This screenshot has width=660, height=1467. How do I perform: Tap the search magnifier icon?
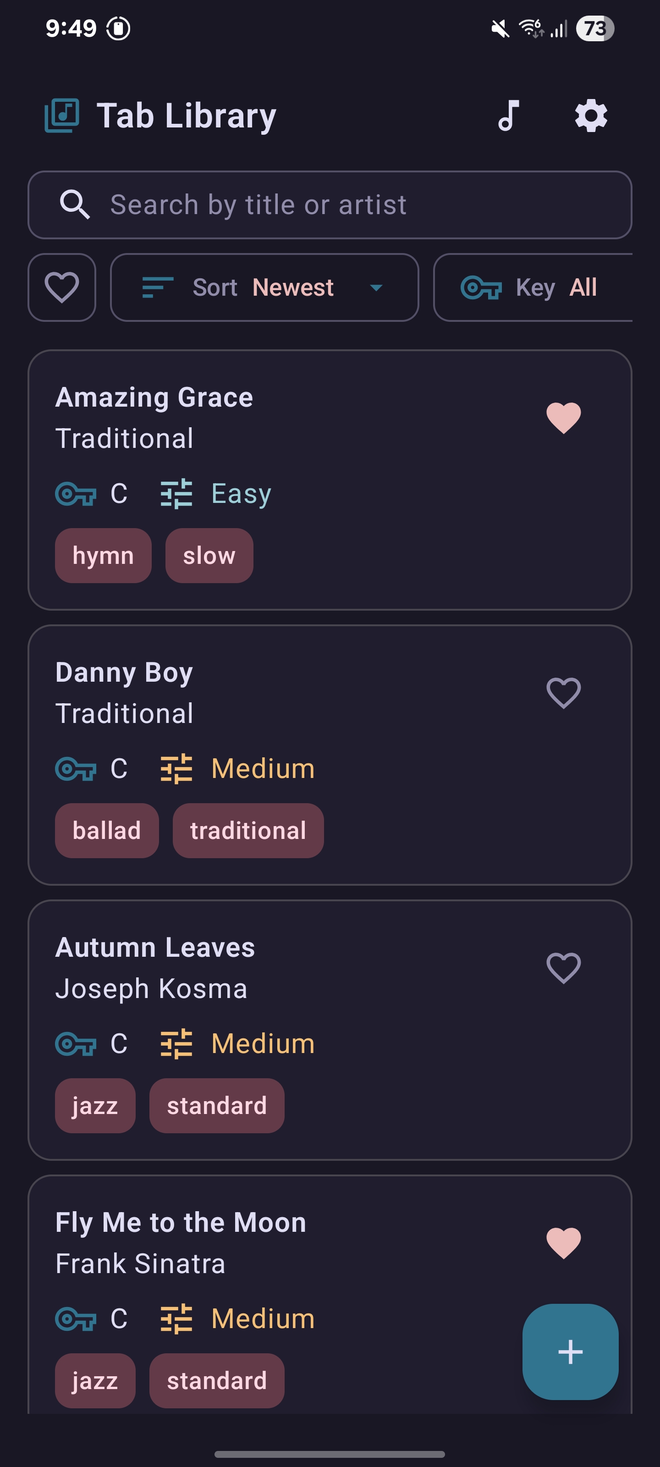[x=75, y=205]
